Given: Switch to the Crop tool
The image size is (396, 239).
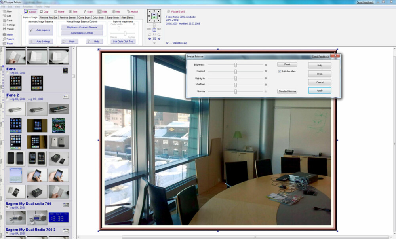Looking at the screenshot, I should pos(44,11).
